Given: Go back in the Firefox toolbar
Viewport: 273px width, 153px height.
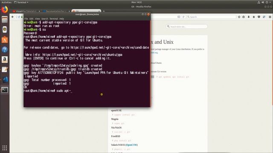Looking at the screenshot, I should (12, 17).
